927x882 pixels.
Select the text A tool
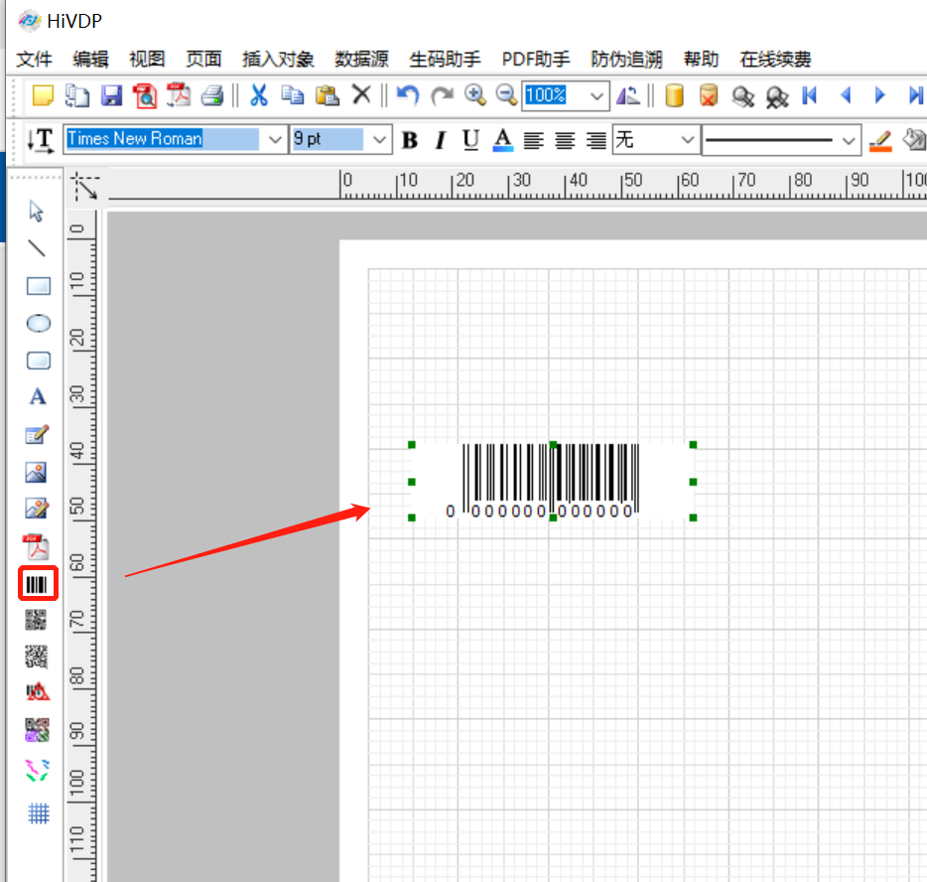click(x=38, y=397)
